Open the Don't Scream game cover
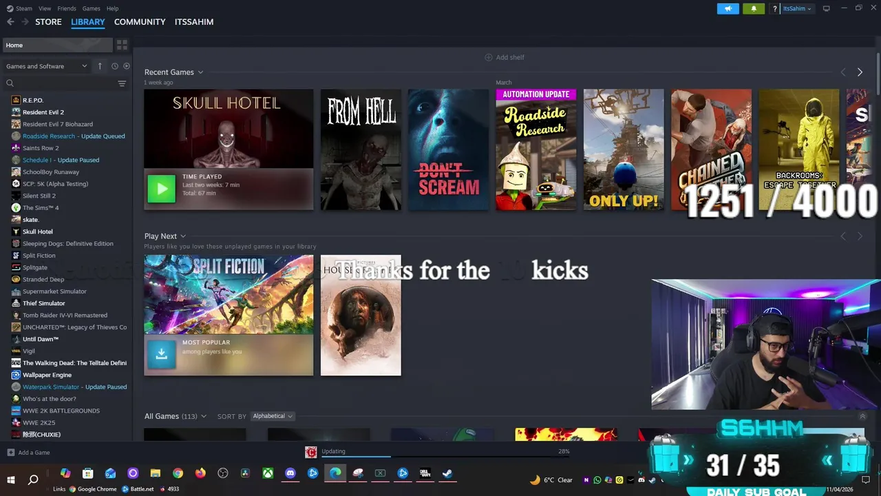The height and width of the screenshot is (496, 881). (x=448, y=149)
